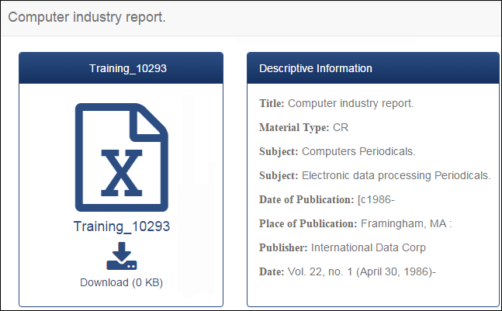Viewport: 502px width, 311px height.
Task: Click the Excel file document icon
Action: click(x=122, y=157)
